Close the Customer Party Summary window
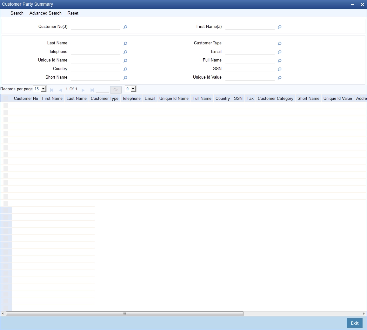This screenshot has height=330, width=367. (362, 4)
